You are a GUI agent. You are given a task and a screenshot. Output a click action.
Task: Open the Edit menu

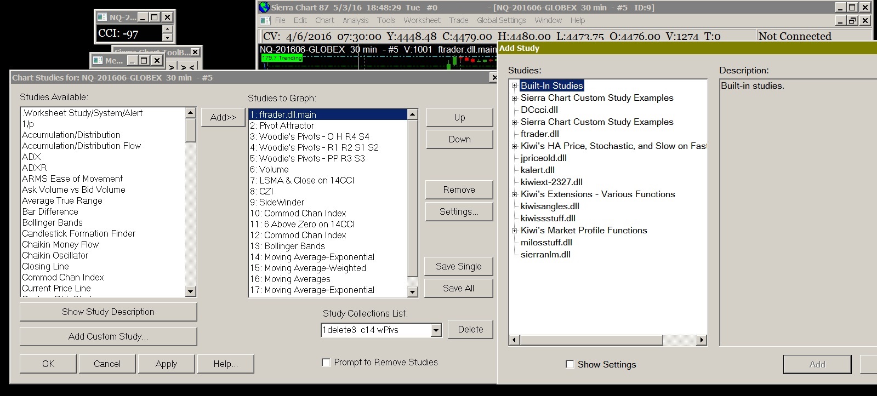(x=300, y=20)
